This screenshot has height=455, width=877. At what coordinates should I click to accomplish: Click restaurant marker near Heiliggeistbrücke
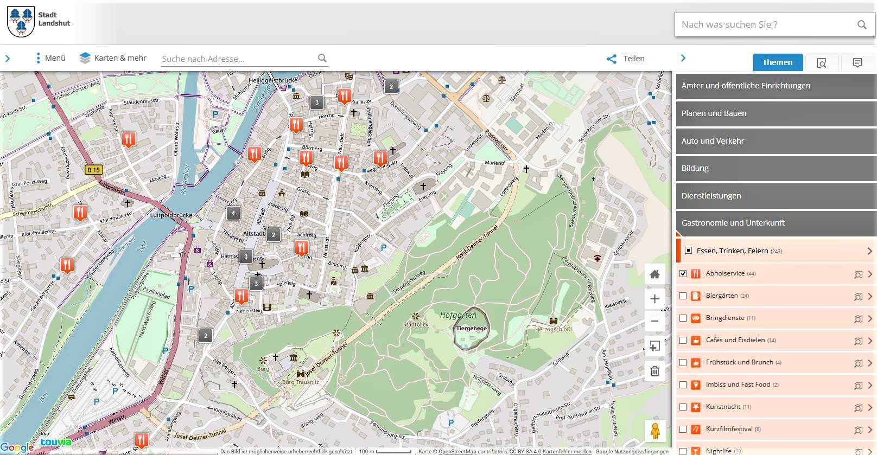[344, 97]
